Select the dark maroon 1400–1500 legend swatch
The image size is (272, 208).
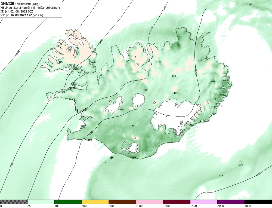177,202
